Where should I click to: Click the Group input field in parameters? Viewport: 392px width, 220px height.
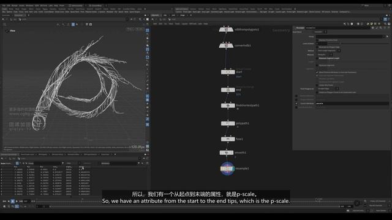349,37
